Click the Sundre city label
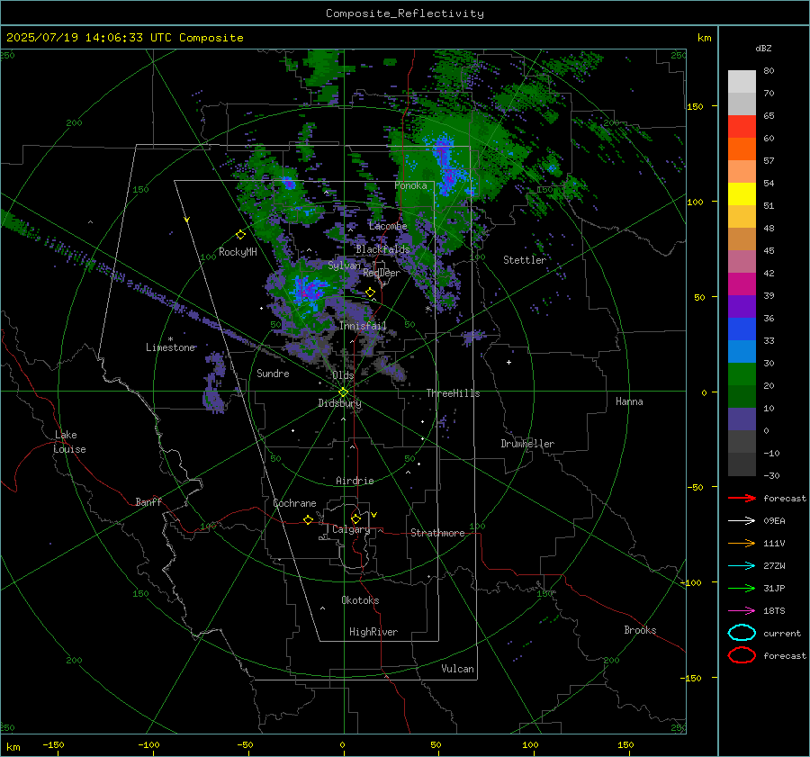This screenshot has height=757, width=810. coord(273,374)
